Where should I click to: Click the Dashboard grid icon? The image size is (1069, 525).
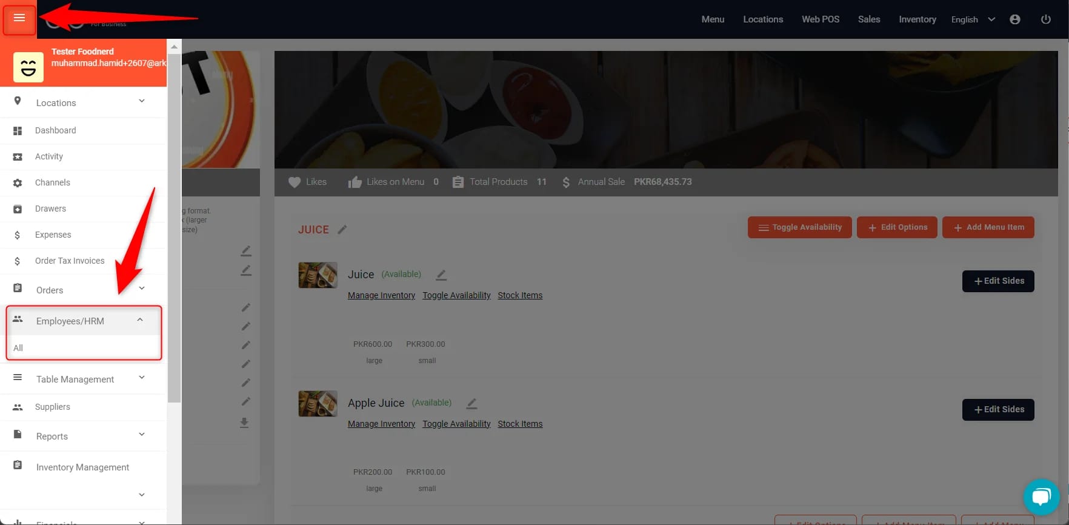[18, 131]
